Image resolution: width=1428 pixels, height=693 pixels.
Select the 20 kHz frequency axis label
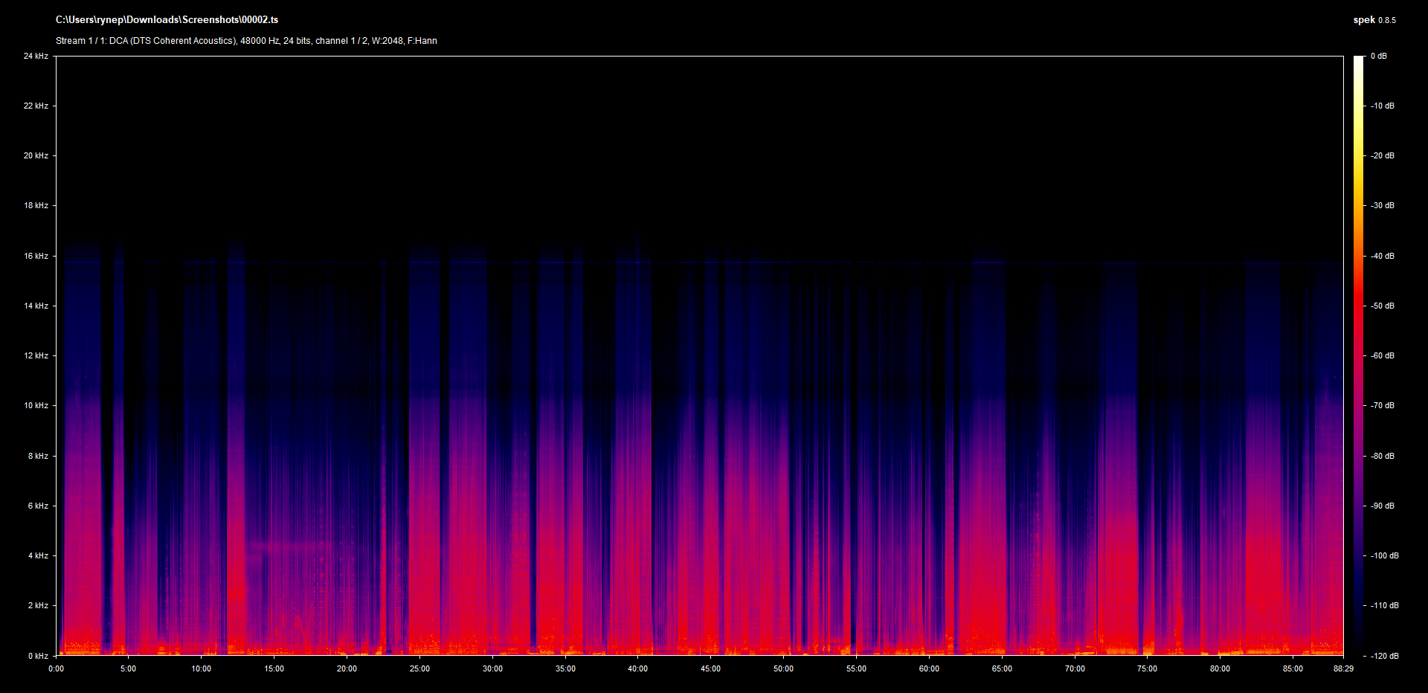point(36,155)
